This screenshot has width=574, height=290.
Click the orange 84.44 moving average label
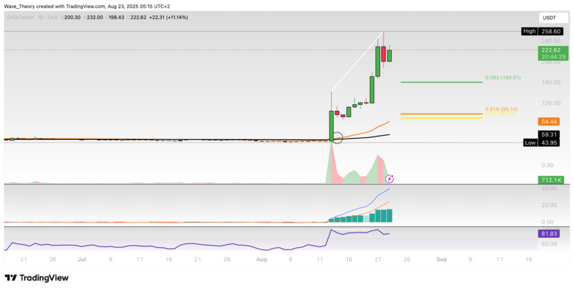click(x=548, y=122)
